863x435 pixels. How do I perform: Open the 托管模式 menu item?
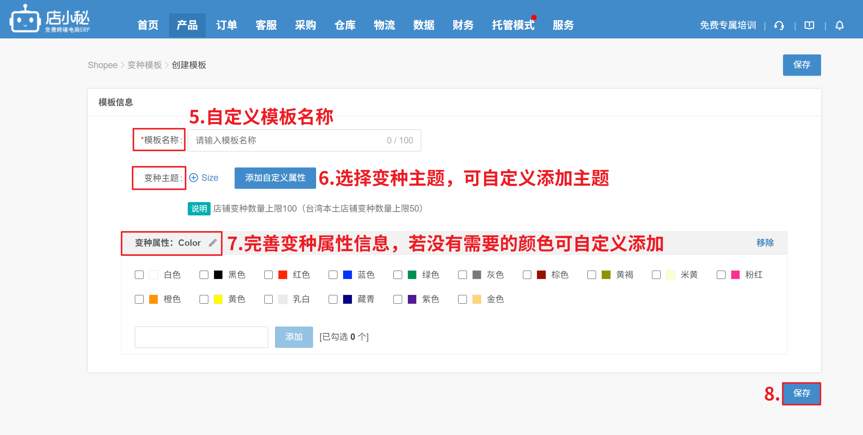tap(513, 25)
